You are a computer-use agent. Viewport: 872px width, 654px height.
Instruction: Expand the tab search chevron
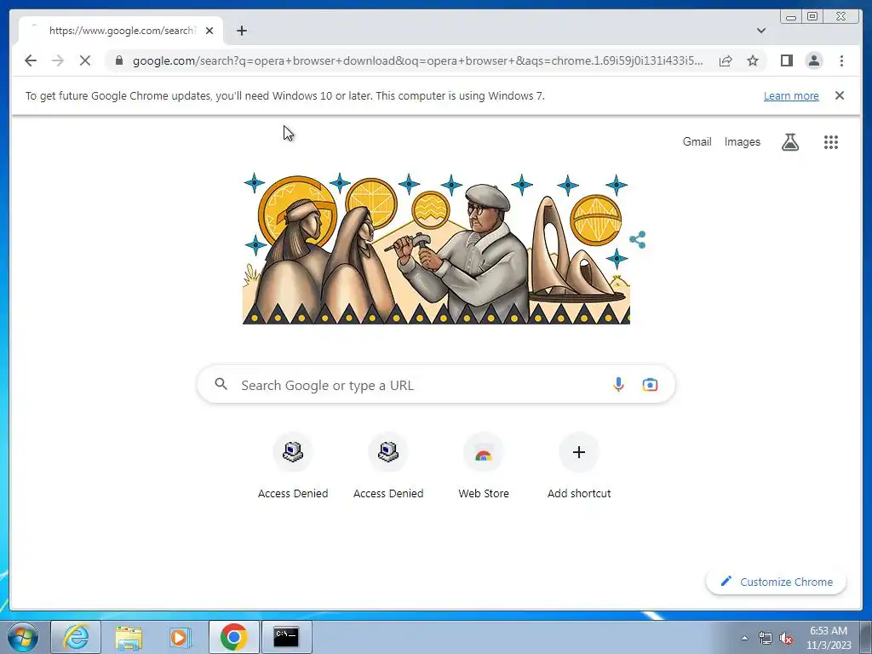pos(760,31)
